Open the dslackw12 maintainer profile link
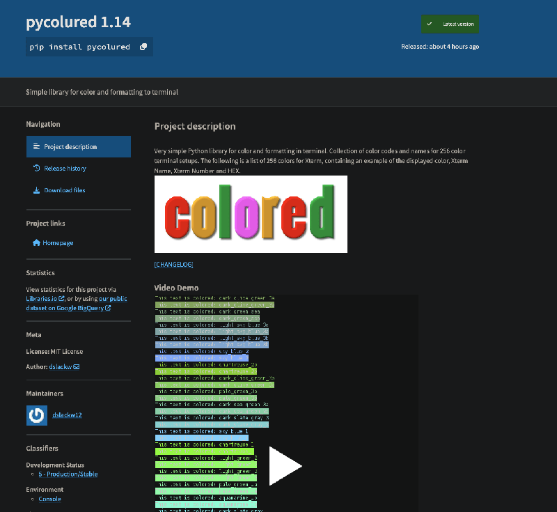This screenshot has width=557, height=512. coord(67,415)
